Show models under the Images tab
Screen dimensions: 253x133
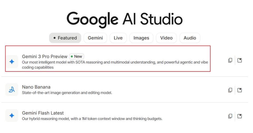click(x=141, y=38)
